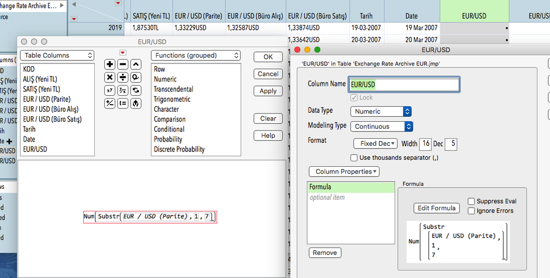Screen dimensions: 550x278
Task: Click the plus (add) keypad button
Action: (x=110, y=64)
